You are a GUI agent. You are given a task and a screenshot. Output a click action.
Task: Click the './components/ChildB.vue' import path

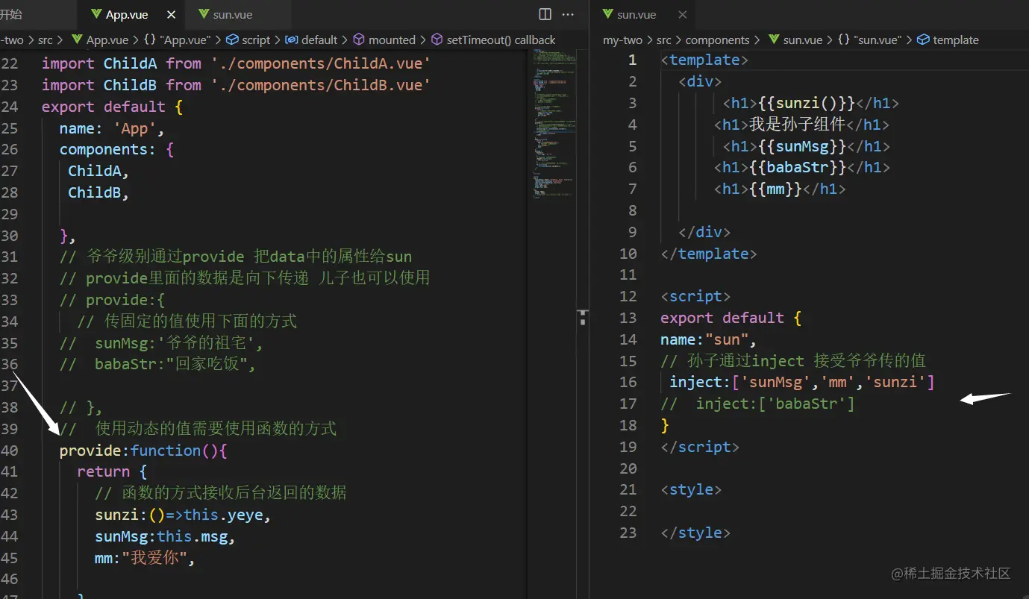pyautogui.click(x=320, y=85)
